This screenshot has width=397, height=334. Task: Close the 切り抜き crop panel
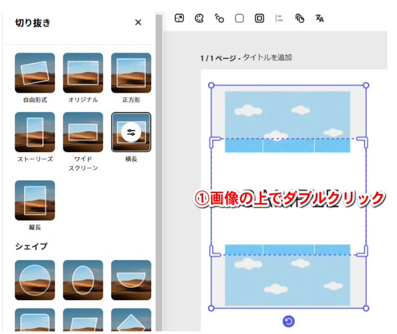tap(138, 23)
